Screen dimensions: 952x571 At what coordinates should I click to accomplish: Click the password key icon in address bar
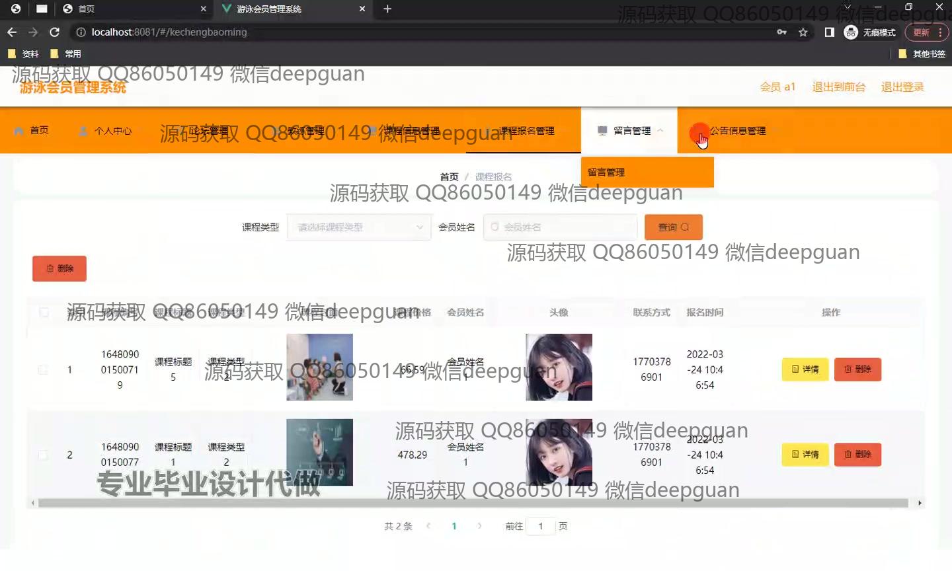tap(782, 32)
